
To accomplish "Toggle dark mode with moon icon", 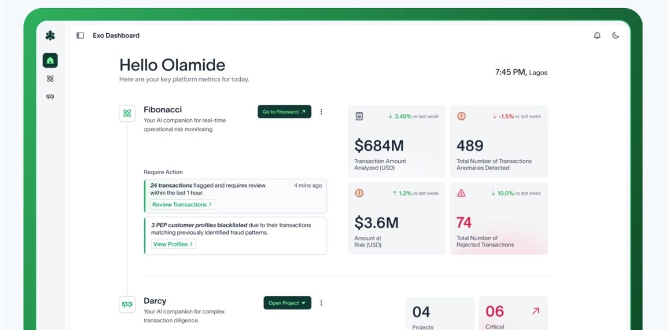I will 616,35.
